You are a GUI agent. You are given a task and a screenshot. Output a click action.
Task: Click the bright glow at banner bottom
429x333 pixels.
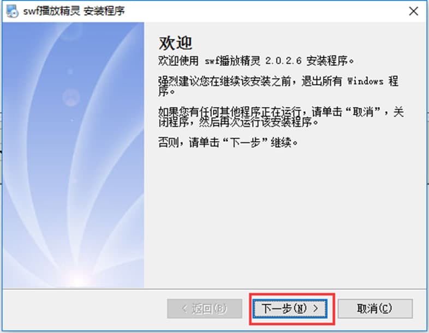(78, 279)
